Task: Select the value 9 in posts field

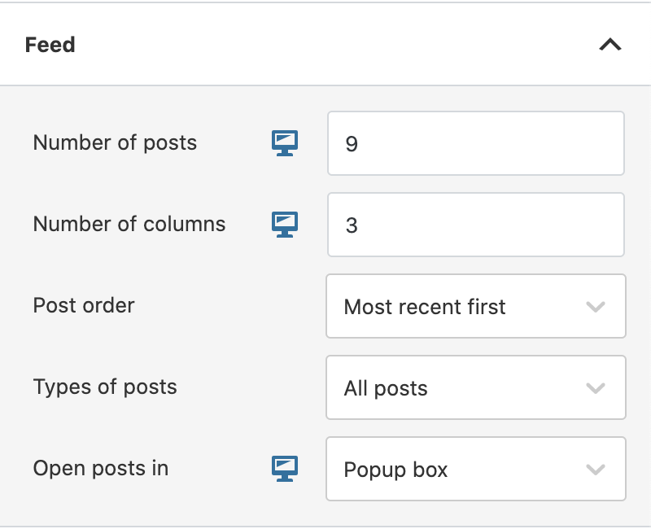Action: (x=352, y=144)
